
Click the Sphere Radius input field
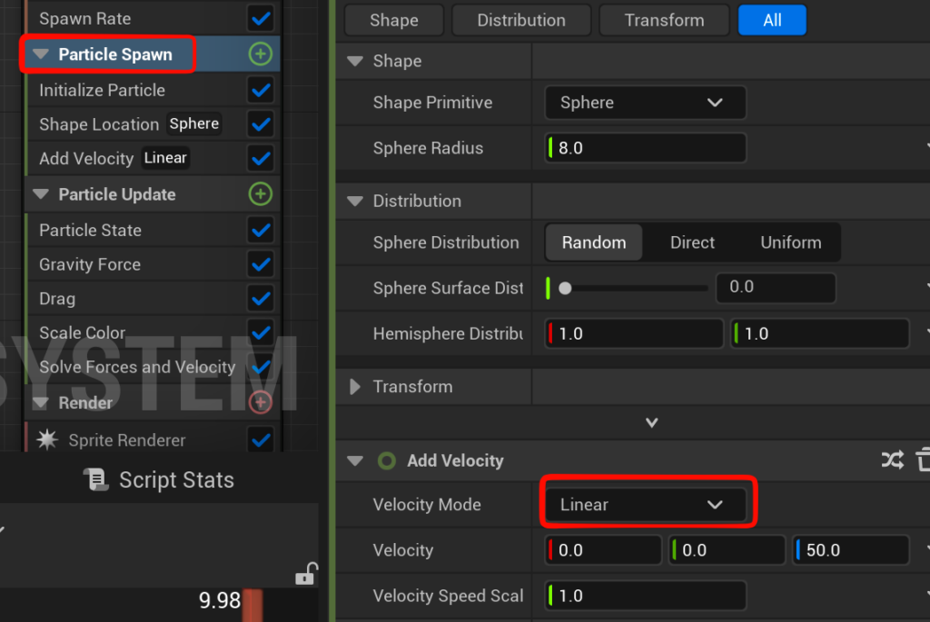tap(646, 148)
